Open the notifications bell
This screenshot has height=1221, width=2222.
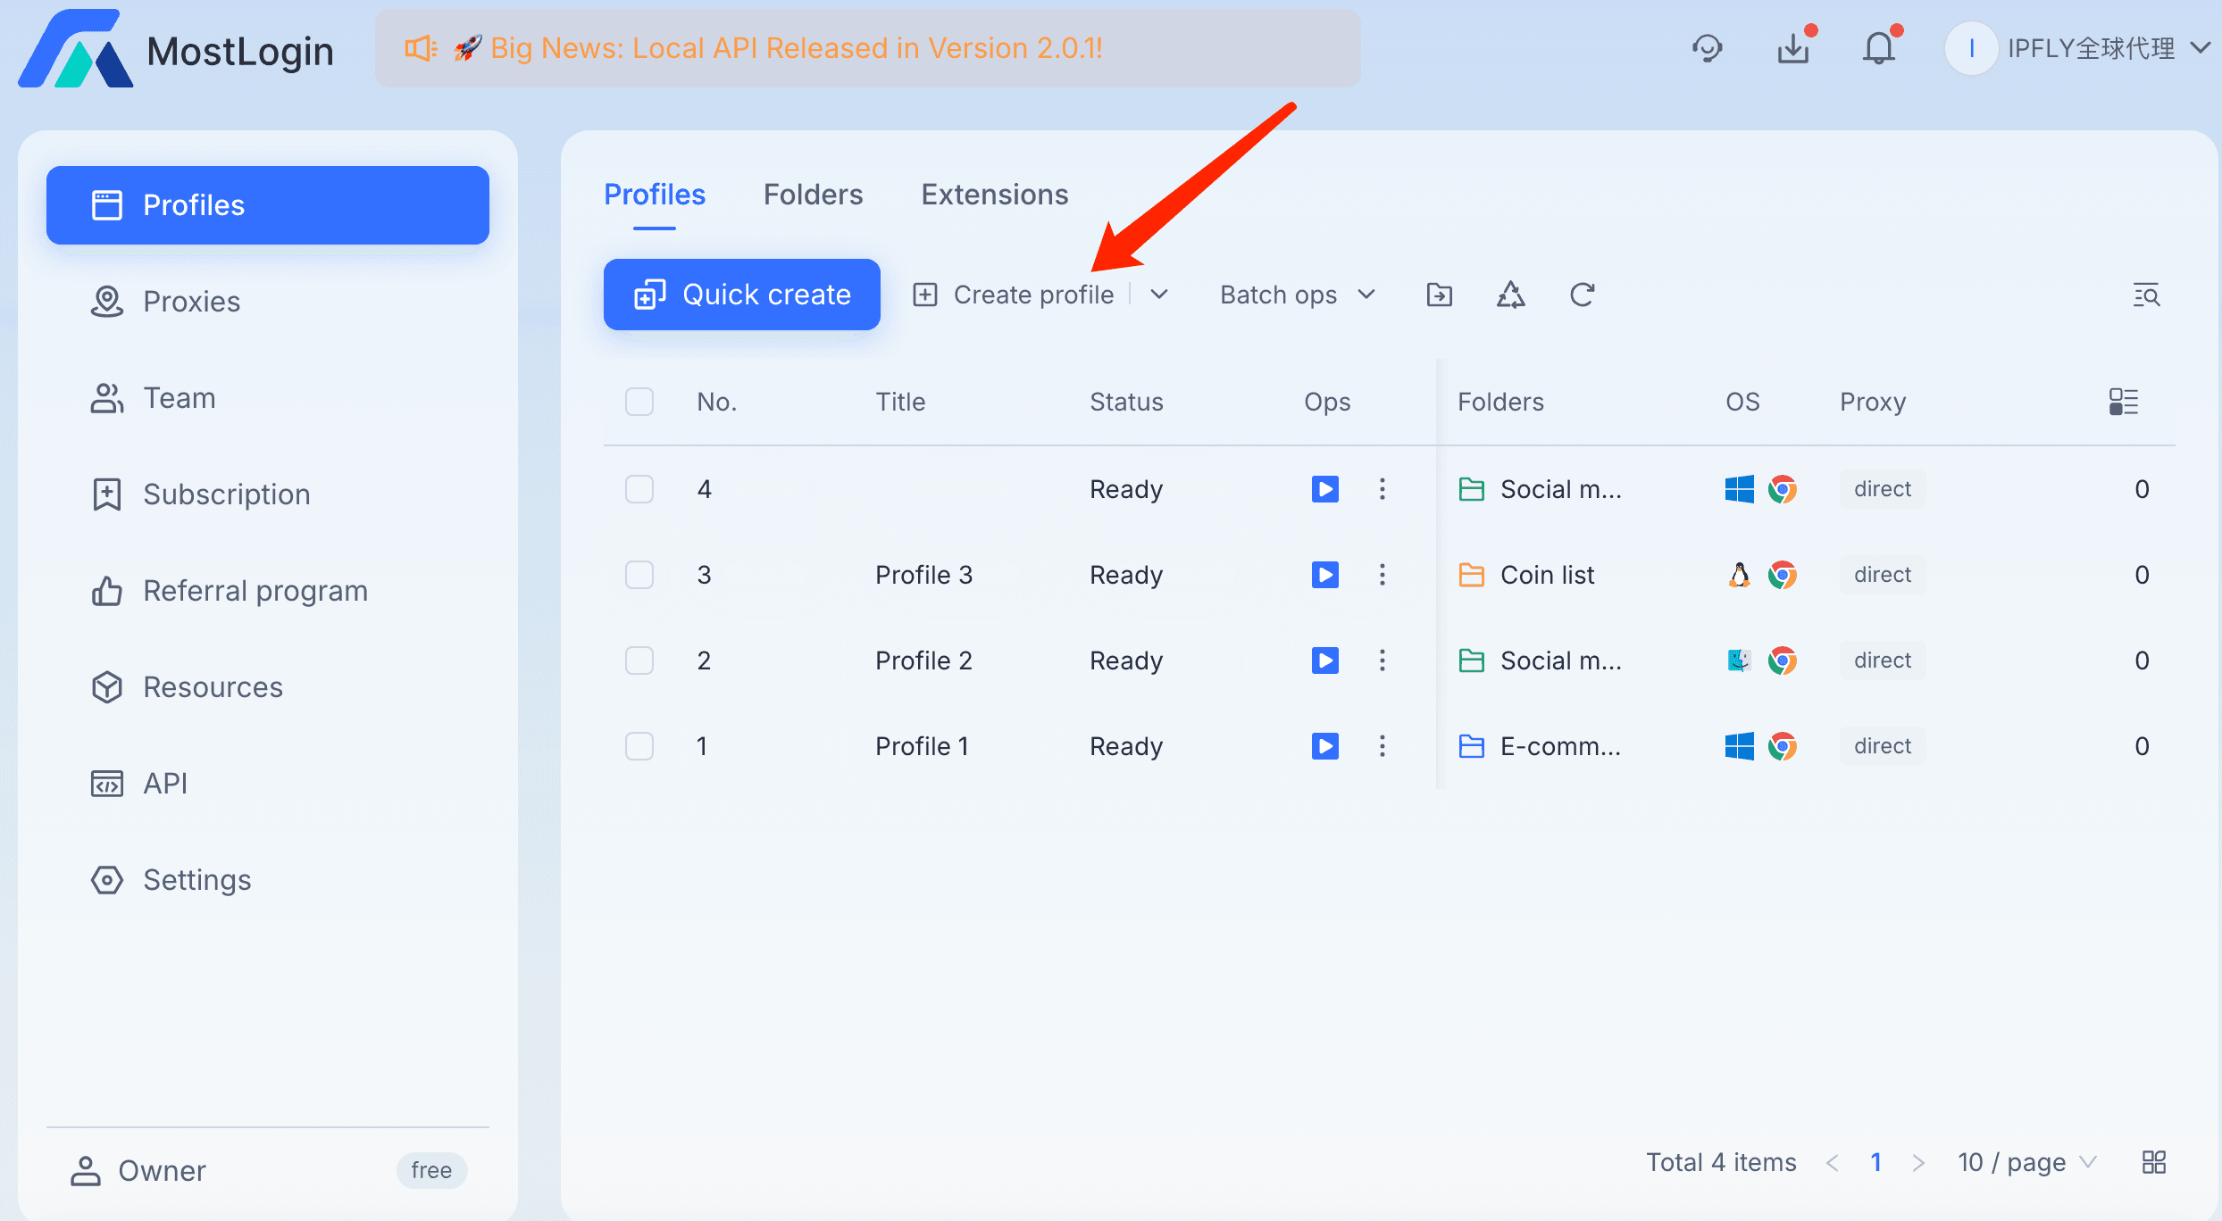(1879, 48)
